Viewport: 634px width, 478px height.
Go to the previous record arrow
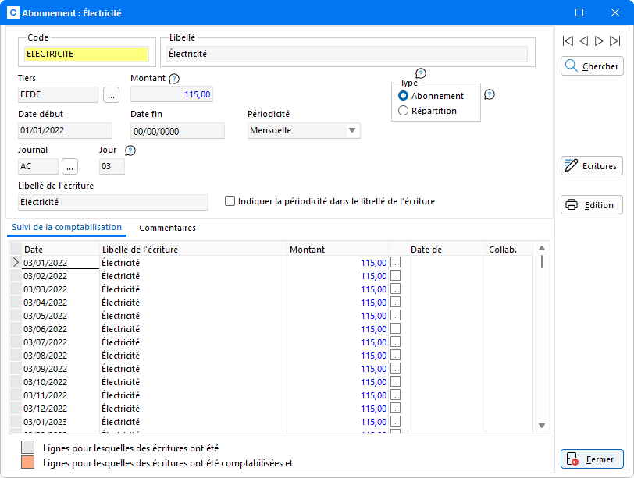pos(583,41)
